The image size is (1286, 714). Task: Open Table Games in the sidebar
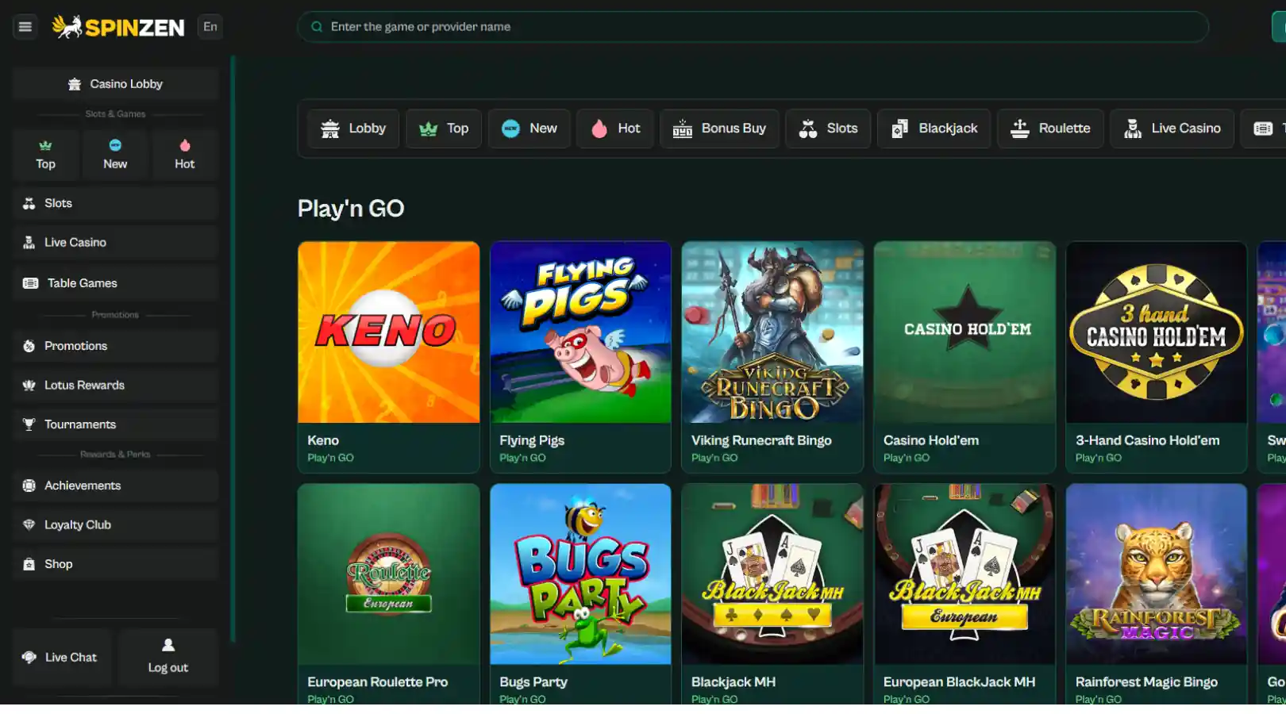coord(115,283)
